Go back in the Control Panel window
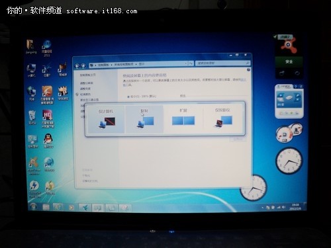The image size is (331, 248). click(77, 65)
